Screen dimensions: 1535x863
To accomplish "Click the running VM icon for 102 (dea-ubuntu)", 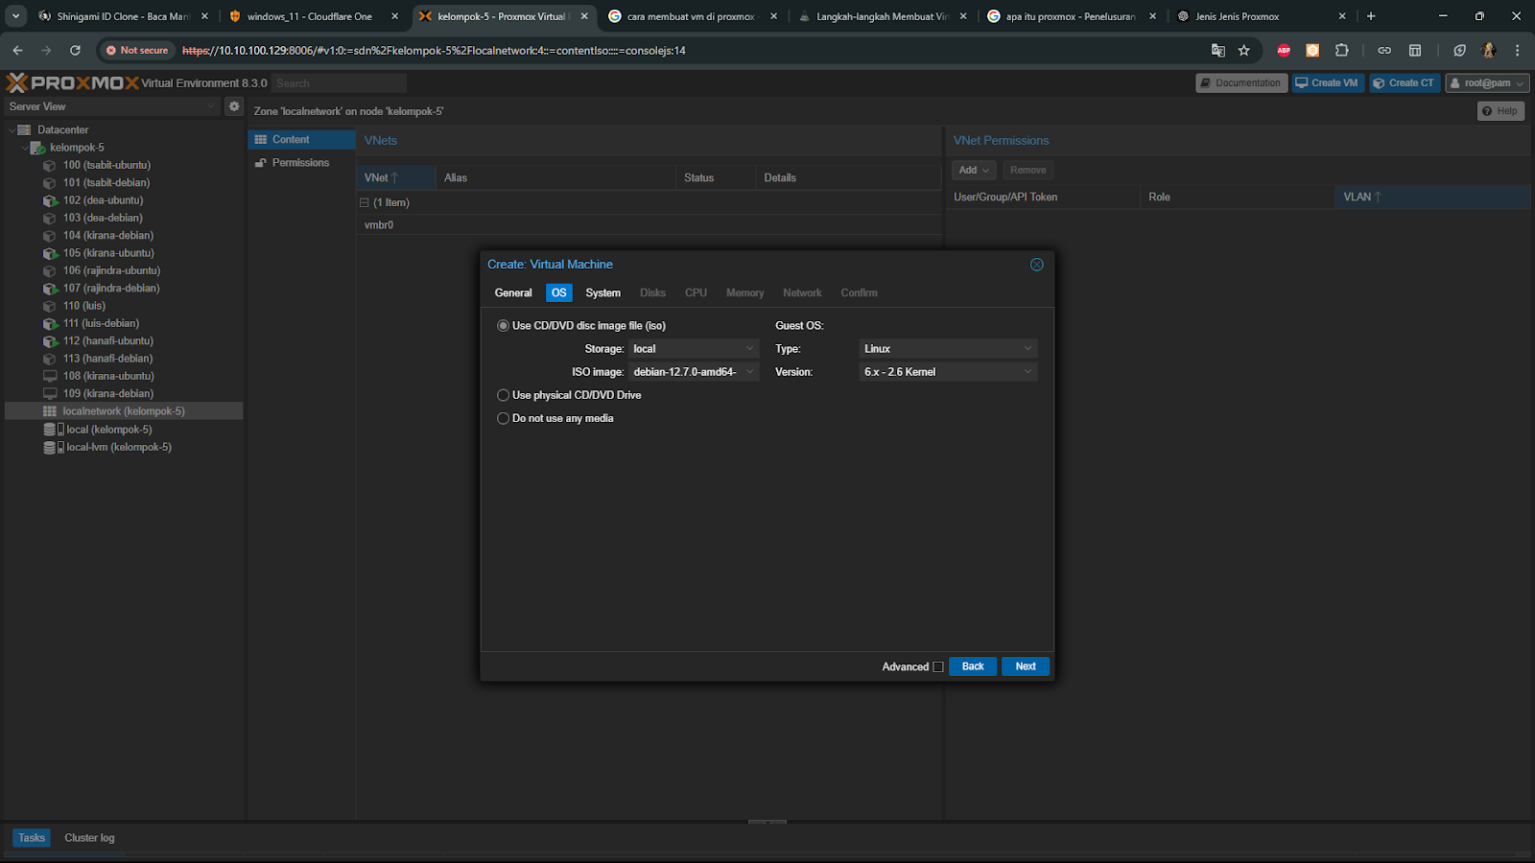I will 50,200.
